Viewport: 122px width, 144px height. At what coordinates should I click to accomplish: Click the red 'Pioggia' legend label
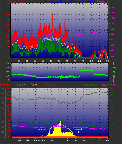(5, 85)
